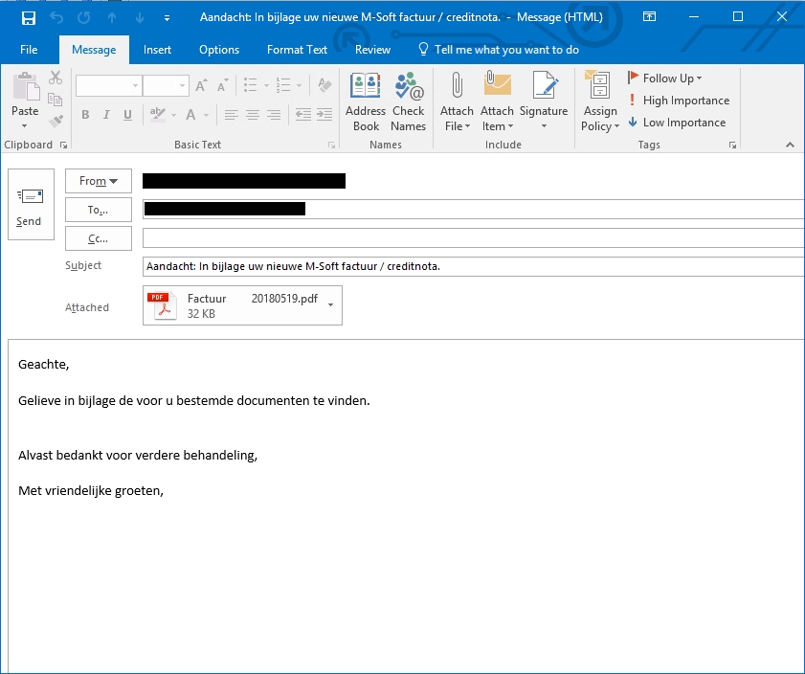Toggle Align Right
Screen dimensions: 805x674
tap(274, 115)
